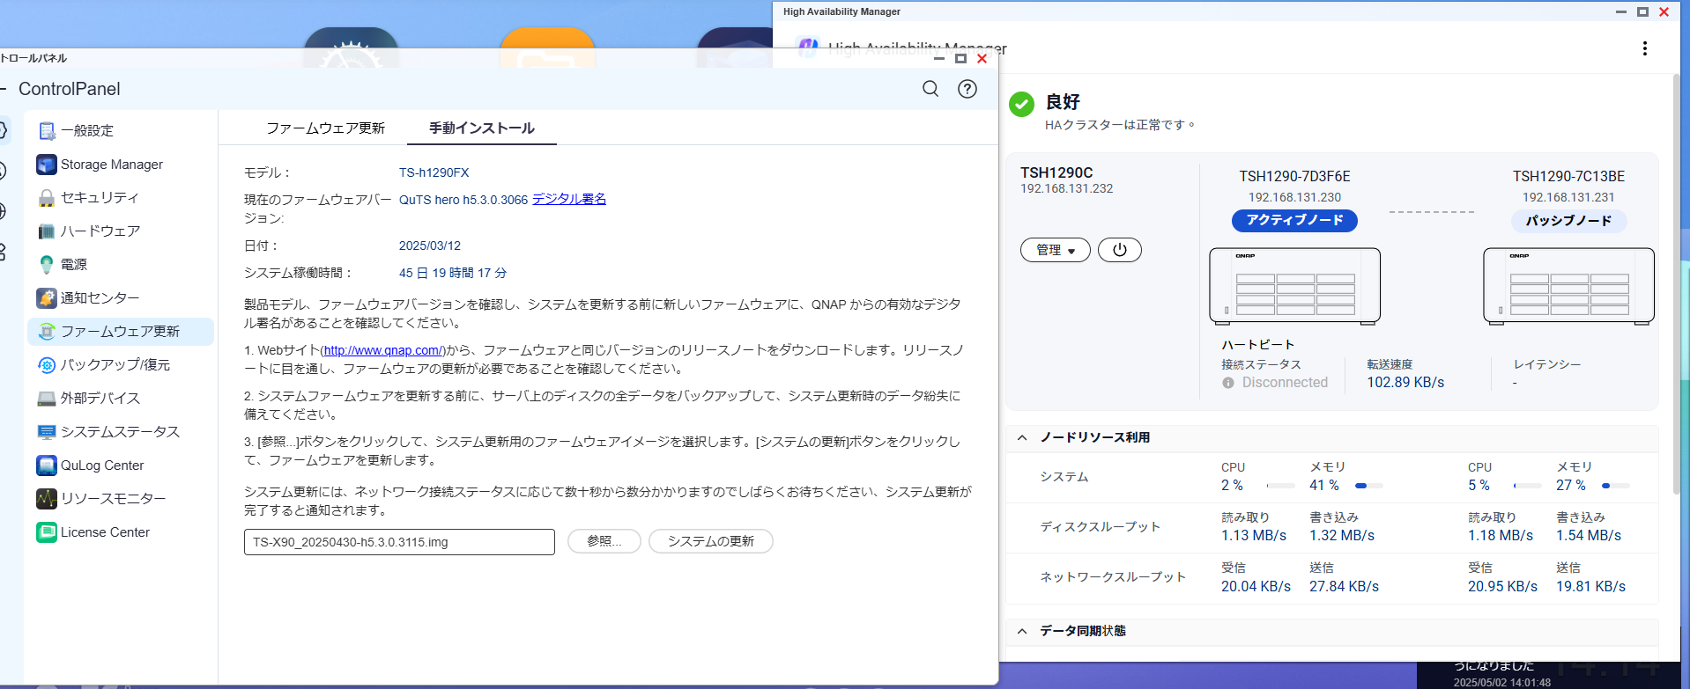Viewport: 1690px width, 689px height.
Task: Open セキュリティ settings in sidebar
Action: coord(119,198)
